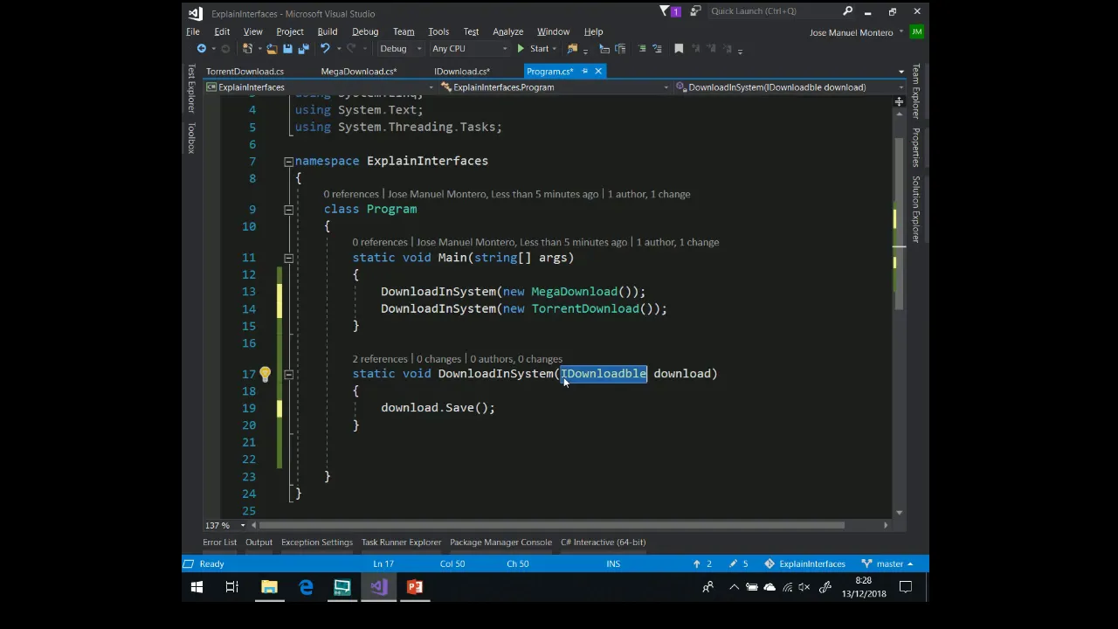This screenshot has width=1118, height=629.
Task: Switch to the IDownload.cs tab
Action: [x=462, y=71]
